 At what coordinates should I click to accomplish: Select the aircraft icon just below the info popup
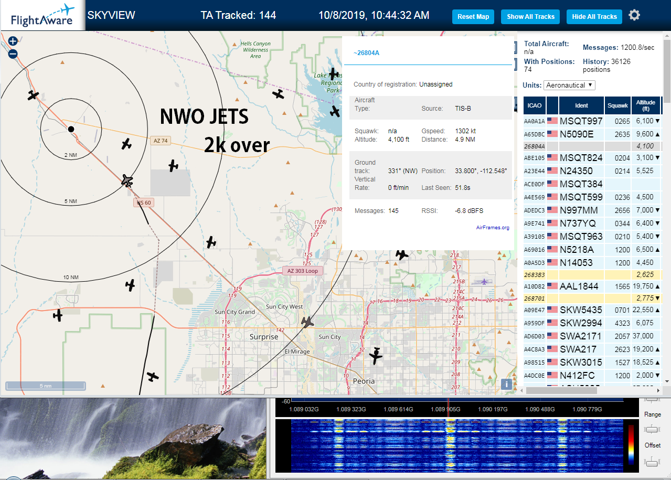tap(402, 255)
